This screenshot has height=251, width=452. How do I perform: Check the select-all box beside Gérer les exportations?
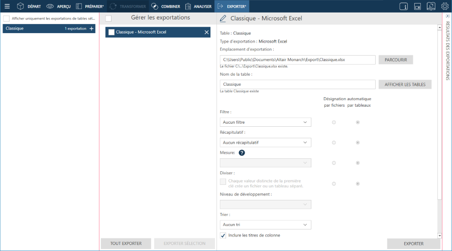pos(108,19)
